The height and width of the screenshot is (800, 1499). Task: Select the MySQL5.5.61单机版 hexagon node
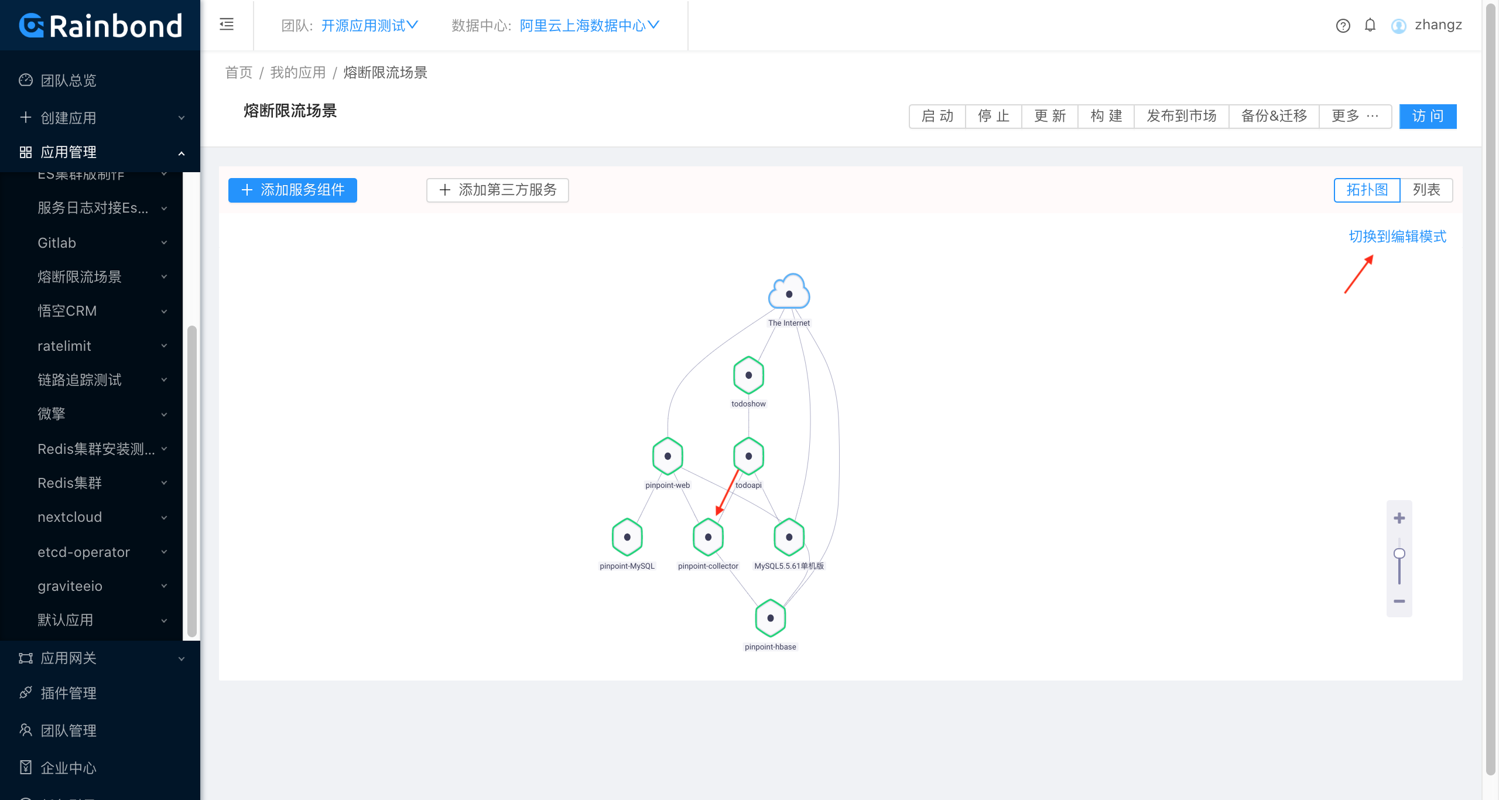[x=789, y=537]
